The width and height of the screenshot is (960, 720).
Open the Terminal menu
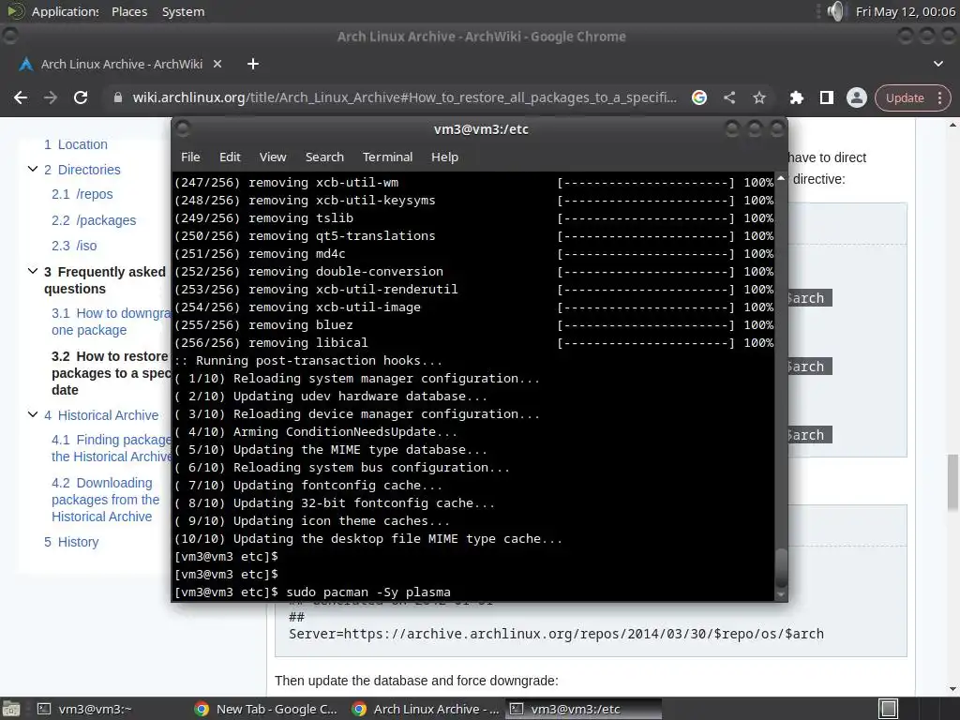387,157
